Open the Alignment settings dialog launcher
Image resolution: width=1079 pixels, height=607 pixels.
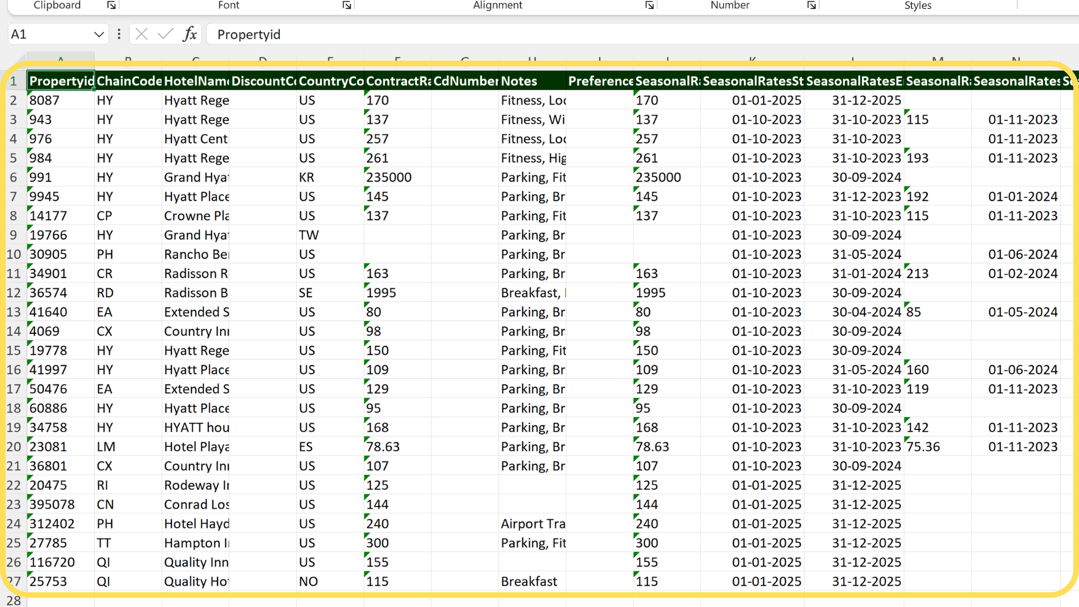(650, 5)
